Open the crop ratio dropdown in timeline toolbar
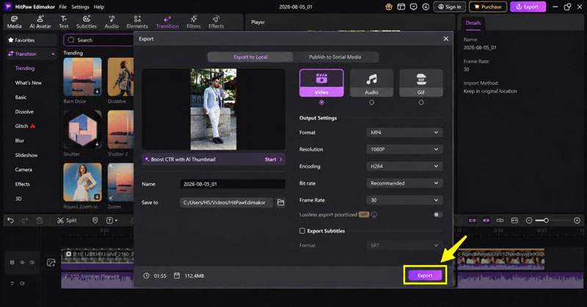This screenshot has width=587, height=307. coord(112,221)
